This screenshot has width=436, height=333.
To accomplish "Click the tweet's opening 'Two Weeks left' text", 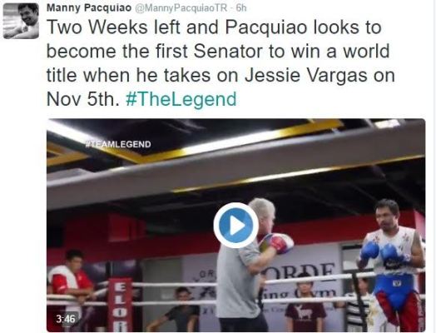I will click(113, 27).
